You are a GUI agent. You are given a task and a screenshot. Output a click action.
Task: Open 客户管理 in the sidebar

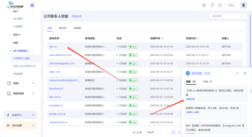point(18,19)
